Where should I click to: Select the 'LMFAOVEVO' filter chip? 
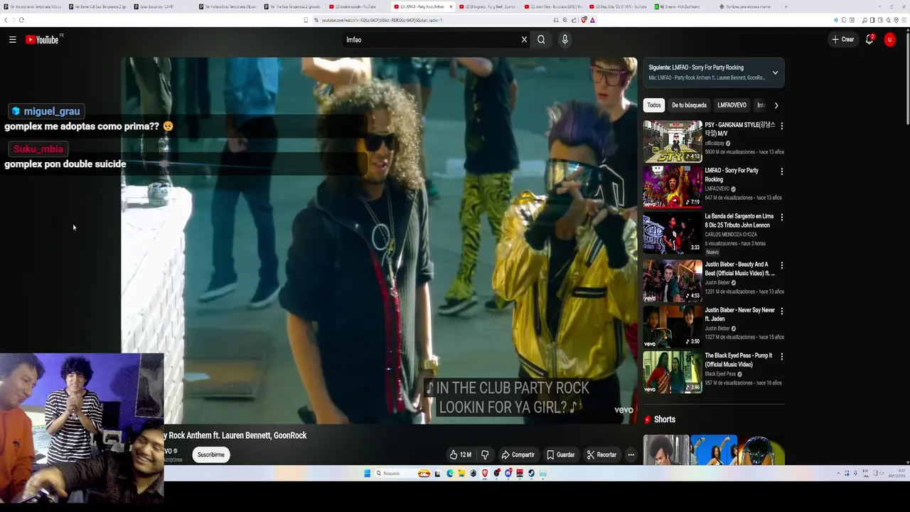[x=732, y=105]
